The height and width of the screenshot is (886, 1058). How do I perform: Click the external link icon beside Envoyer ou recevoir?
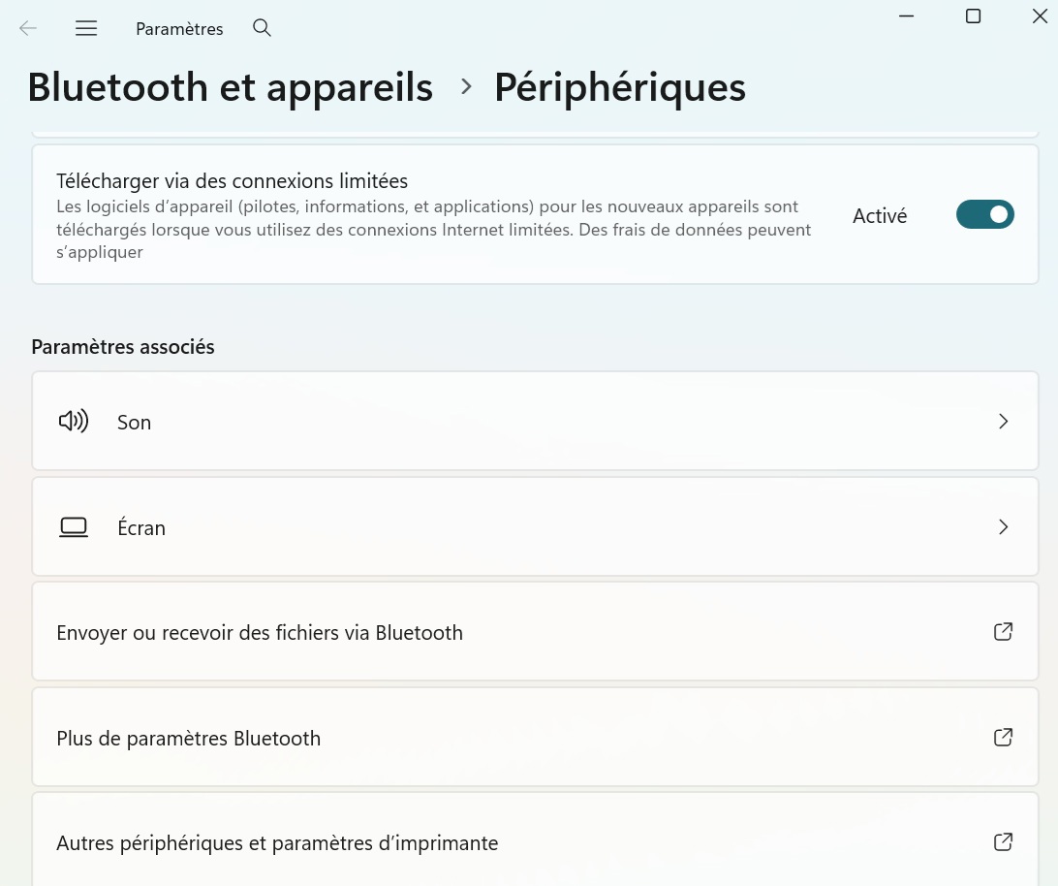pos(1003,631)
